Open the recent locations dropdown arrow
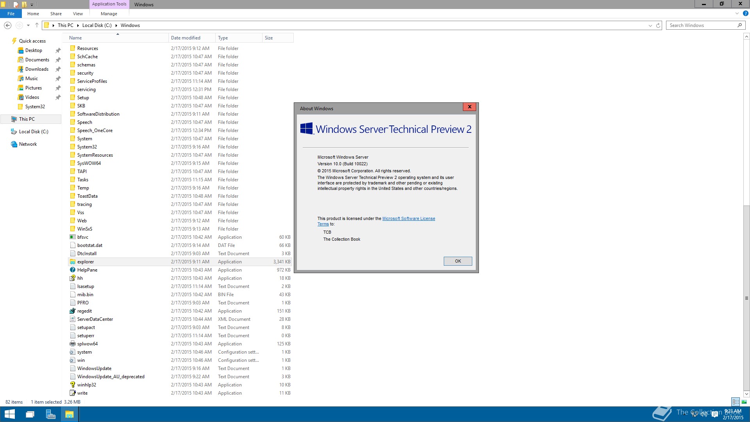The width and height of the screenshot is (750, 422). [x=28, y=25]
